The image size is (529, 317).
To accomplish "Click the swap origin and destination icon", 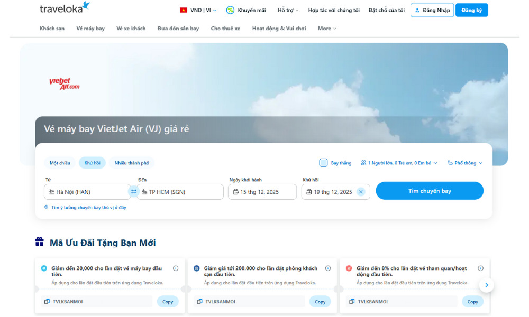I will 134,192.
